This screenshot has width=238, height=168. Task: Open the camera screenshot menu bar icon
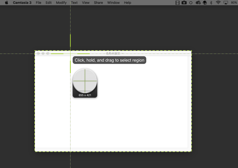tap(184, 3)
